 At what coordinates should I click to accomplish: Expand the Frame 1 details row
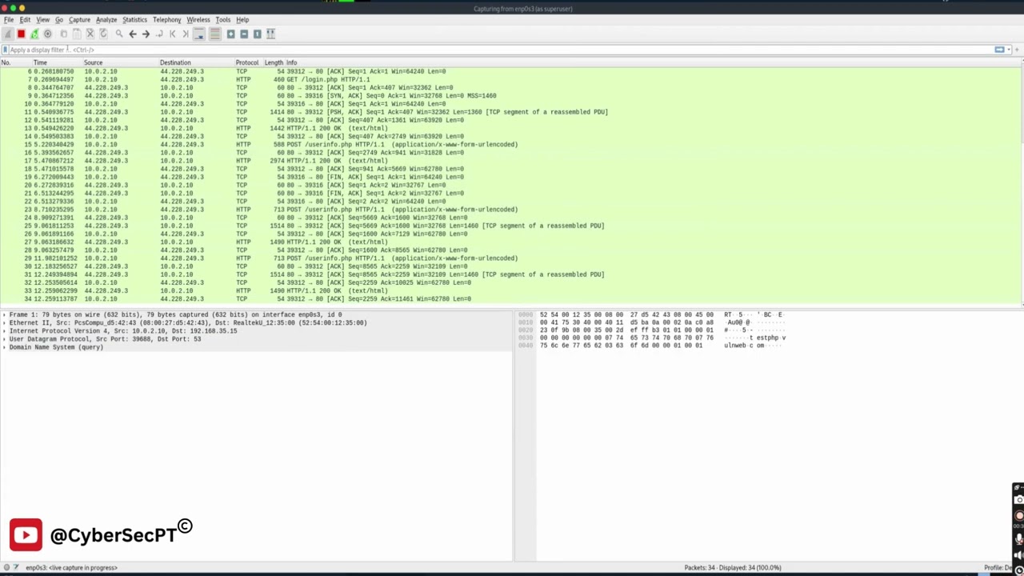(4, 314)
